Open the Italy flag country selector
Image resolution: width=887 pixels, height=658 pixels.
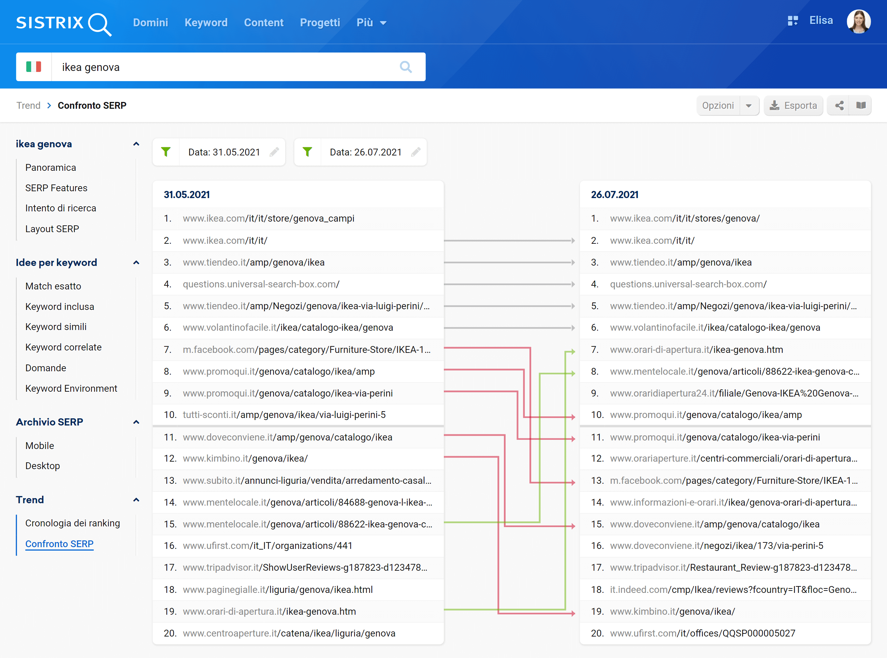[33, 67]
